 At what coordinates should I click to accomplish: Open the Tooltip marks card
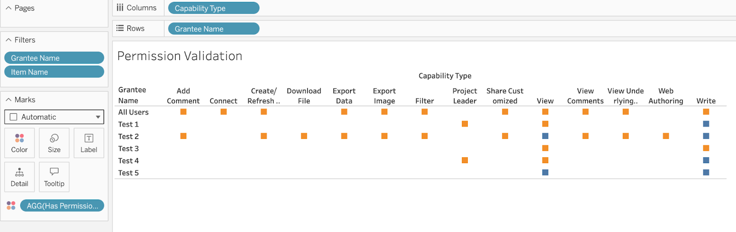point(54,177)
